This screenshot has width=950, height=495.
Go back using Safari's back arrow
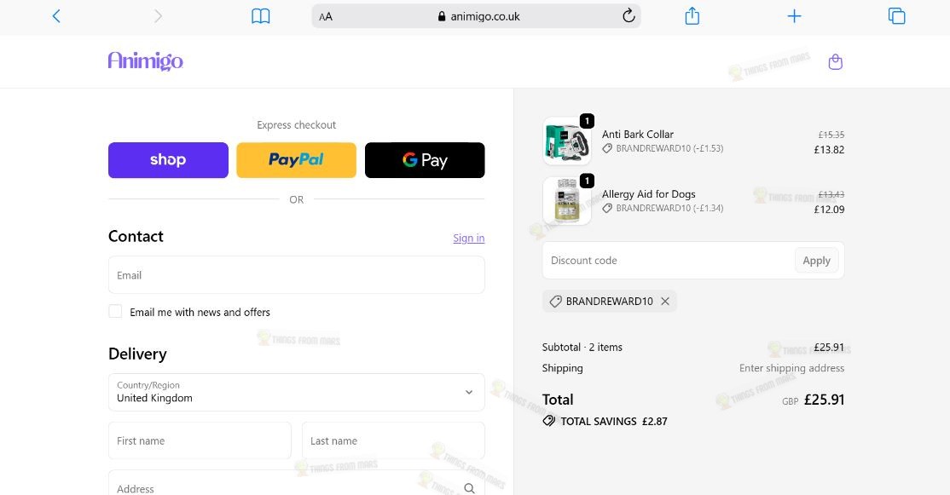(56, 16)
